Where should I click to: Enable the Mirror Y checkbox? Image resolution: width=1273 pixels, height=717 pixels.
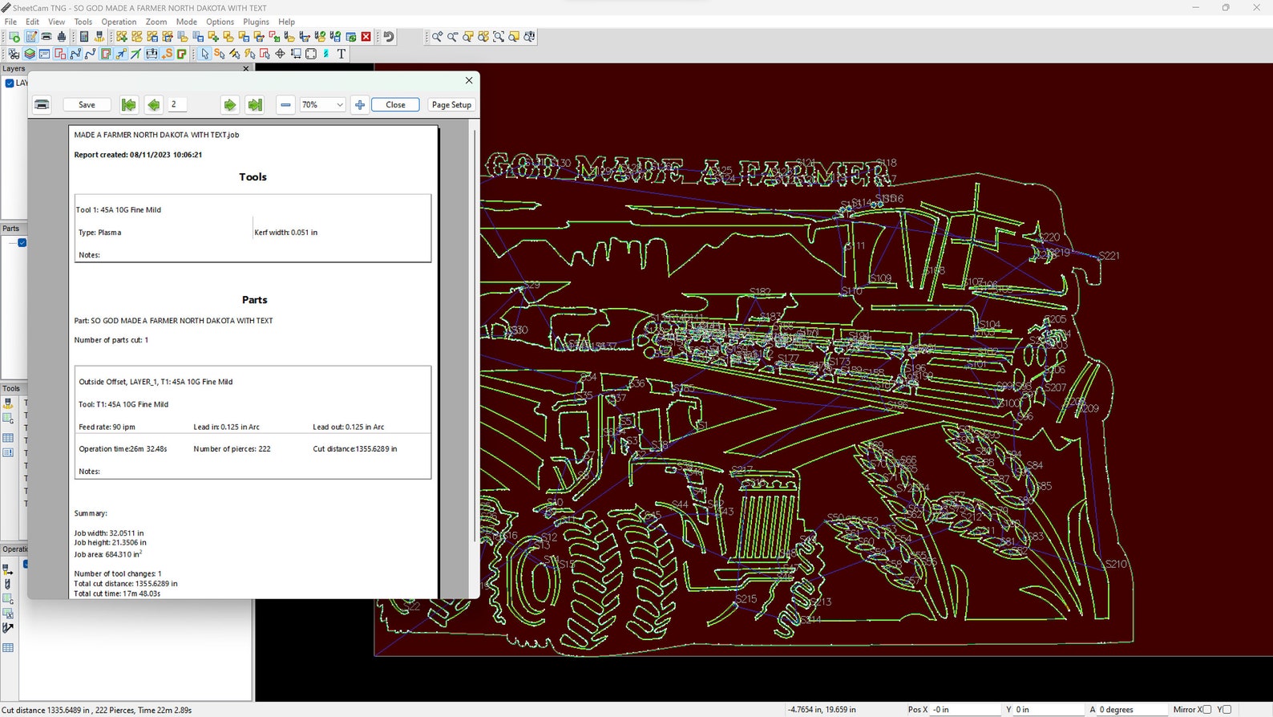(x=1227, y=710)
